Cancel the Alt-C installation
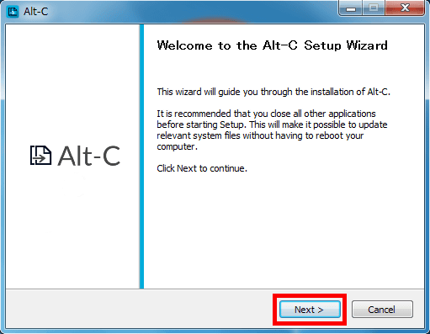The image size is (430, 334). tap(382, 310)
